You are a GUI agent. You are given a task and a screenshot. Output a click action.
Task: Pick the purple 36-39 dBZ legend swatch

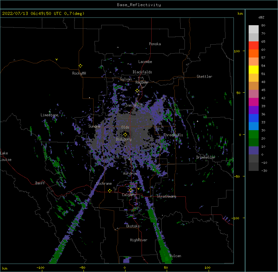coord(253,110)
